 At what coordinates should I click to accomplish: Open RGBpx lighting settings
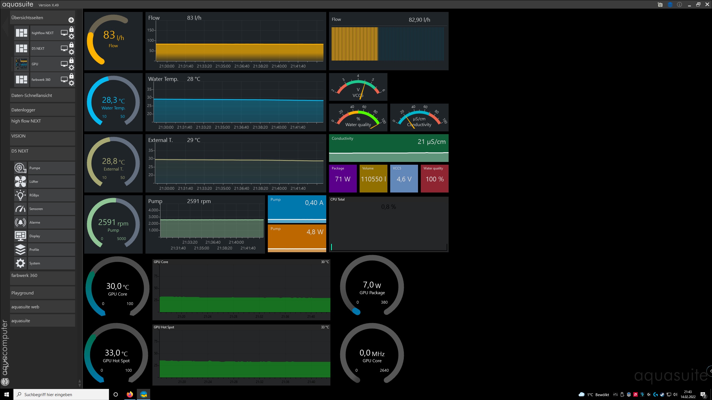click(20, 195)
